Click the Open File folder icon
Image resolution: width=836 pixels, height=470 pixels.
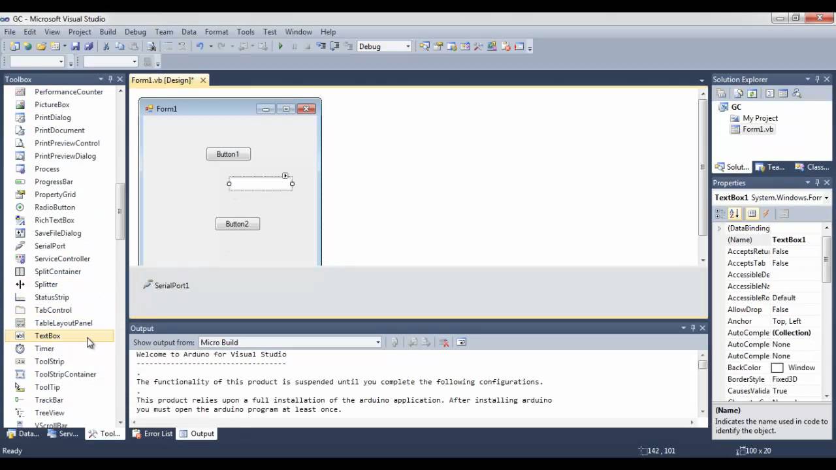[41, 46]
